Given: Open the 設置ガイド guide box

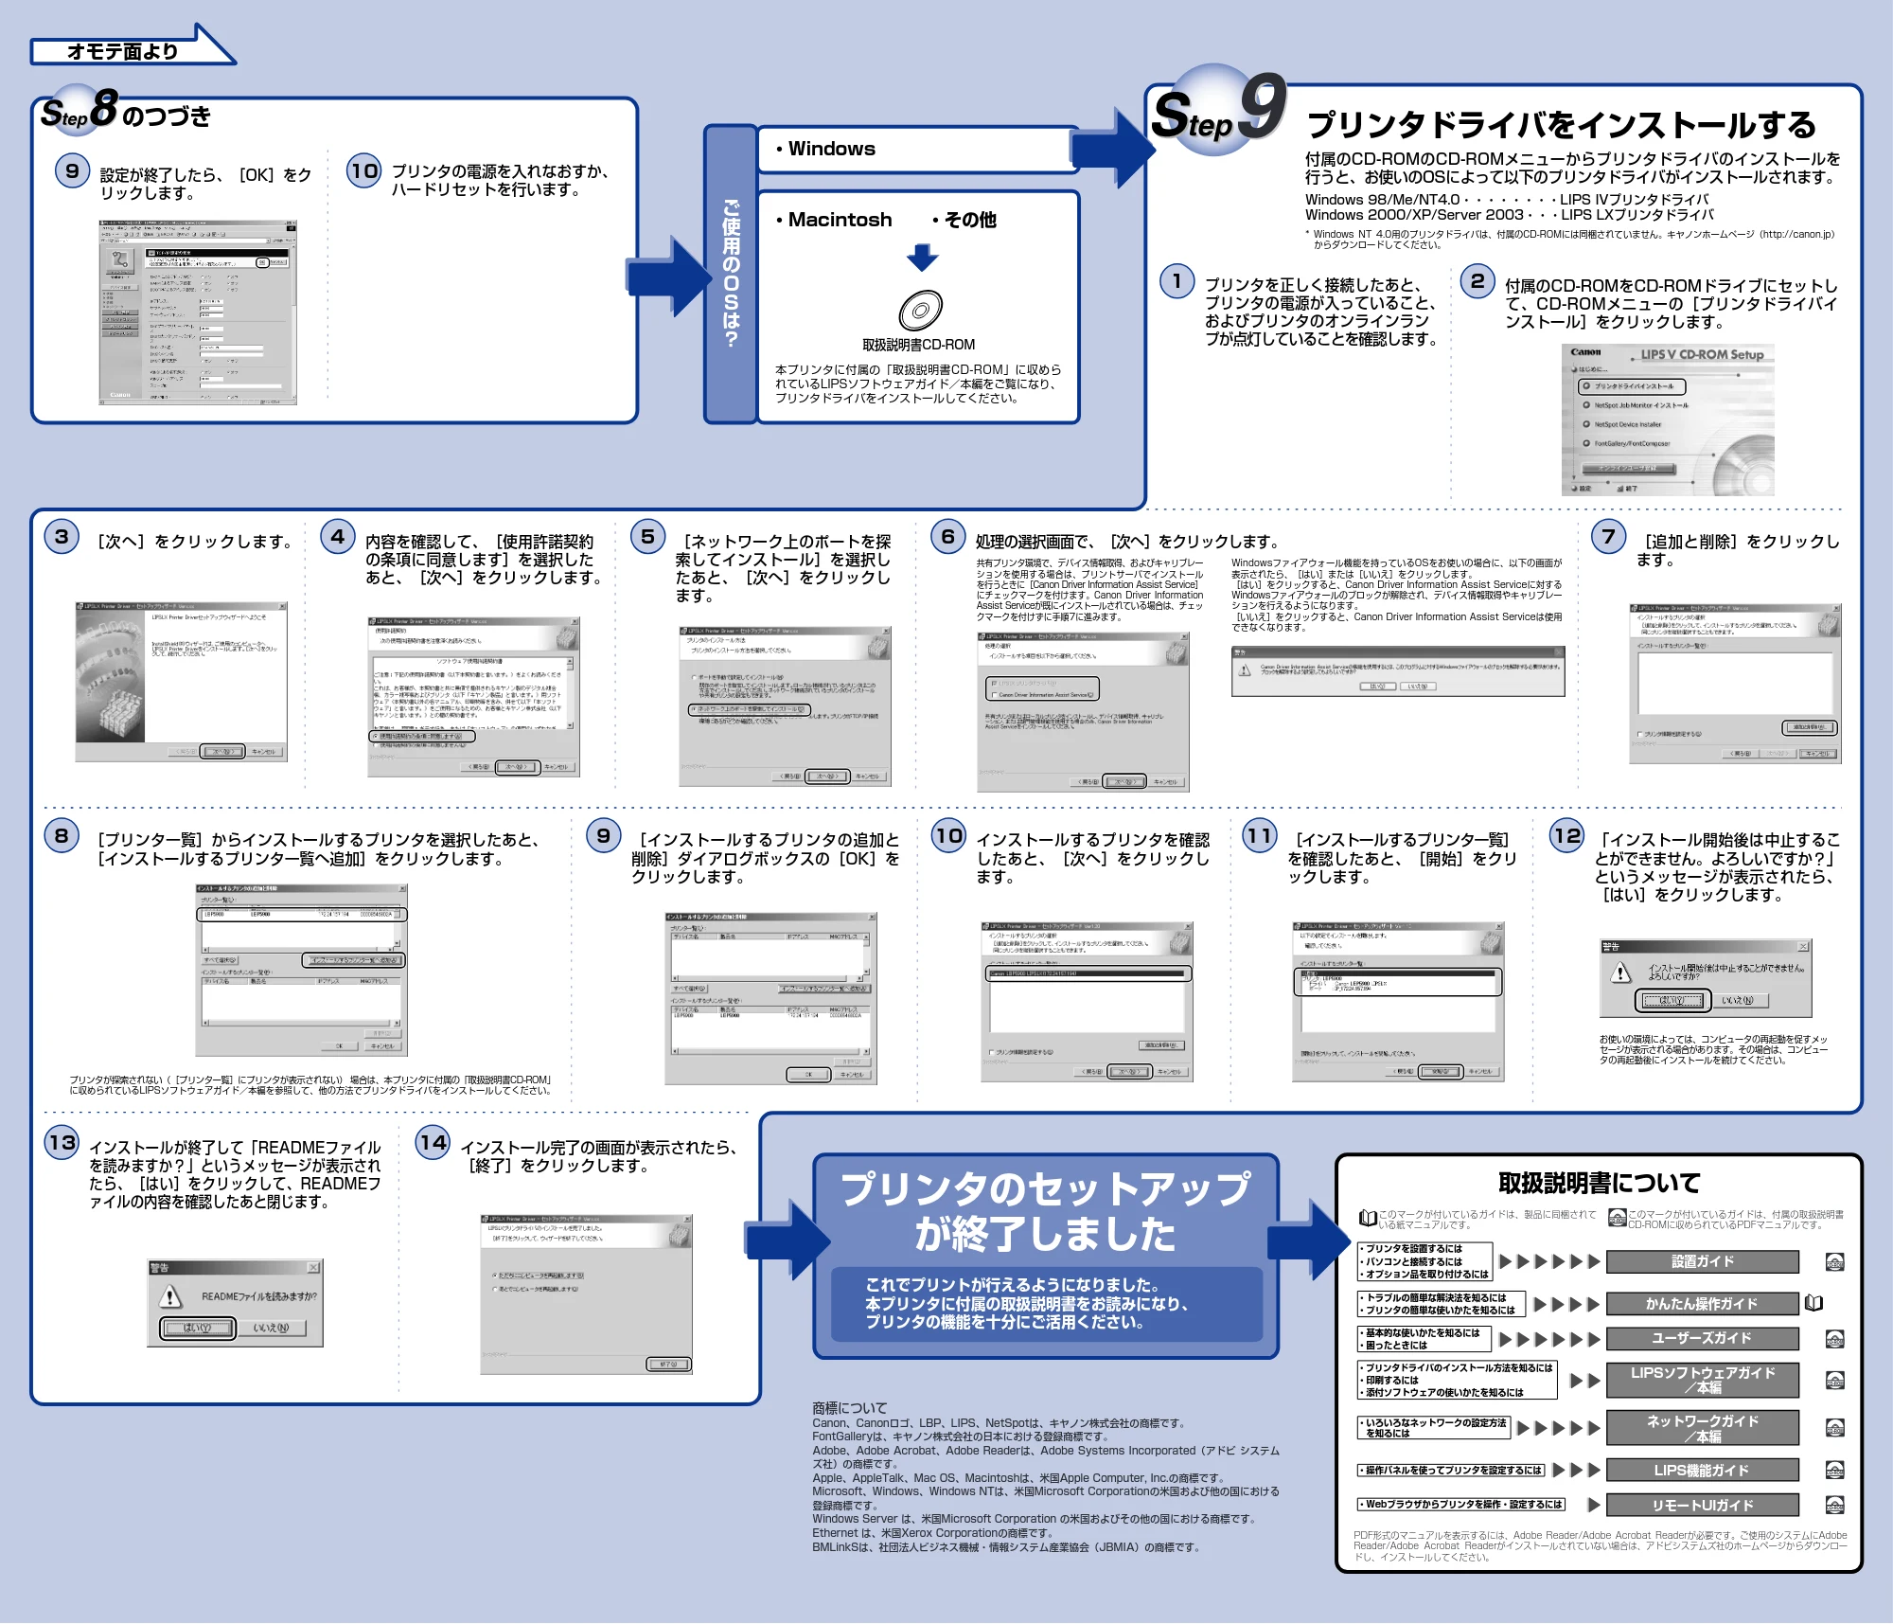Looking at the screenshot, I should click(1702, 1261).
